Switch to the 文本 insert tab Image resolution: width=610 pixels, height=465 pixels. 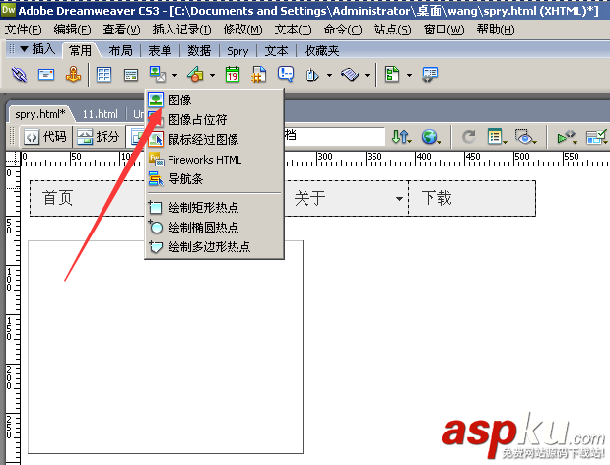point(276,50)
